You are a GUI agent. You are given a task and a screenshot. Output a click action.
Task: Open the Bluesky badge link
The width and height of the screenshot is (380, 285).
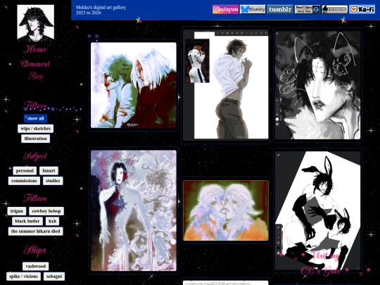click(x=253, y=9)
